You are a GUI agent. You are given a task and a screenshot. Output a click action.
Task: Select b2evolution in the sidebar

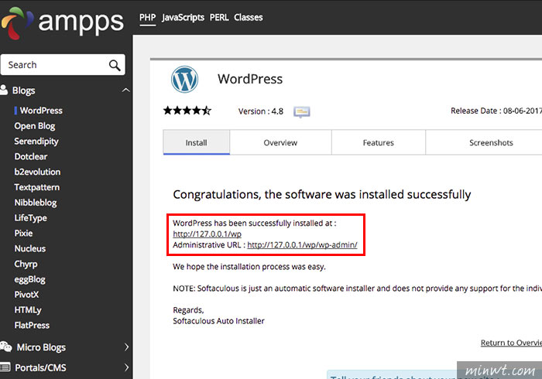click(37, 172)
